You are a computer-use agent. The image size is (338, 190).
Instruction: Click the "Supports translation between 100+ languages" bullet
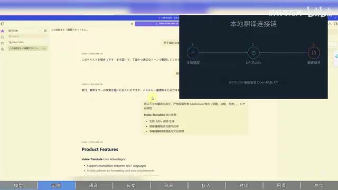(116, 166)
